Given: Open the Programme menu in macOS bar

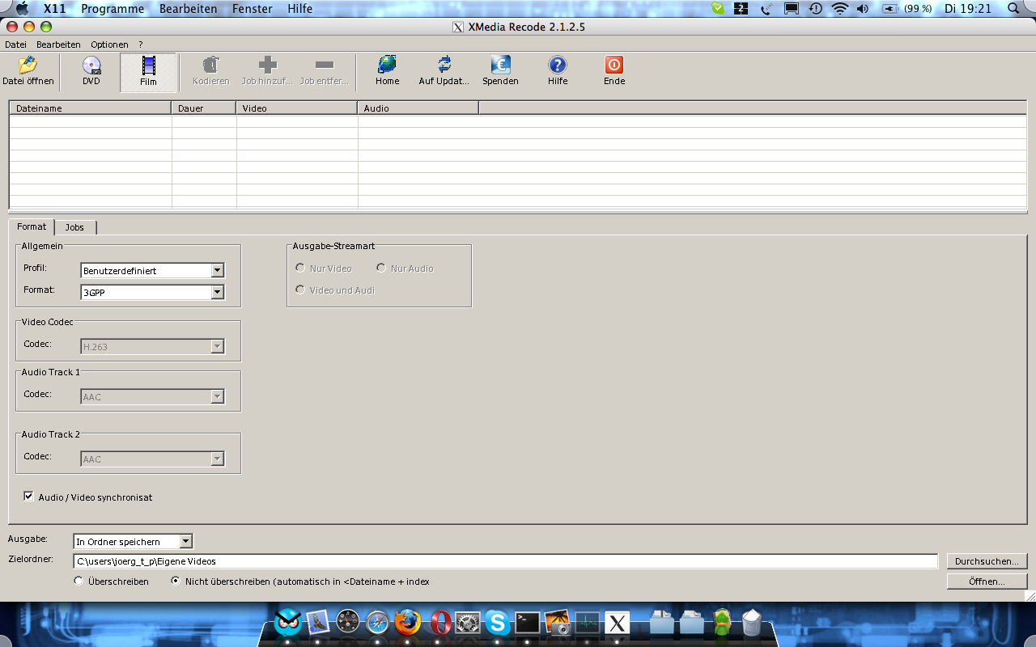Looking at the screenshot, I should coord(113,9).
